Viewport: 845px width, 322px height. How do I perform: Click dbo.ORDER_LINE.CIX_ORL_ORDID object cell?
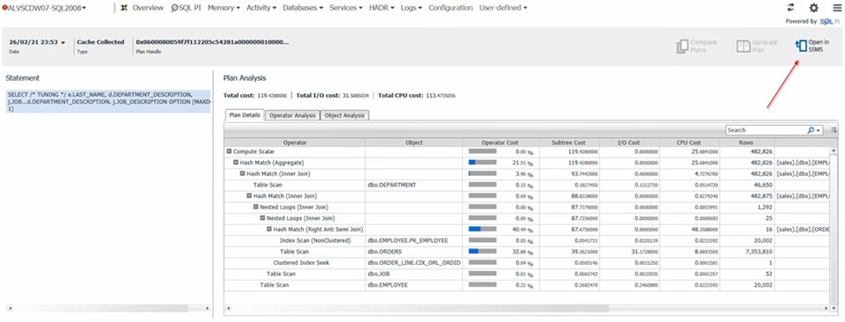(x=414, y=263)
